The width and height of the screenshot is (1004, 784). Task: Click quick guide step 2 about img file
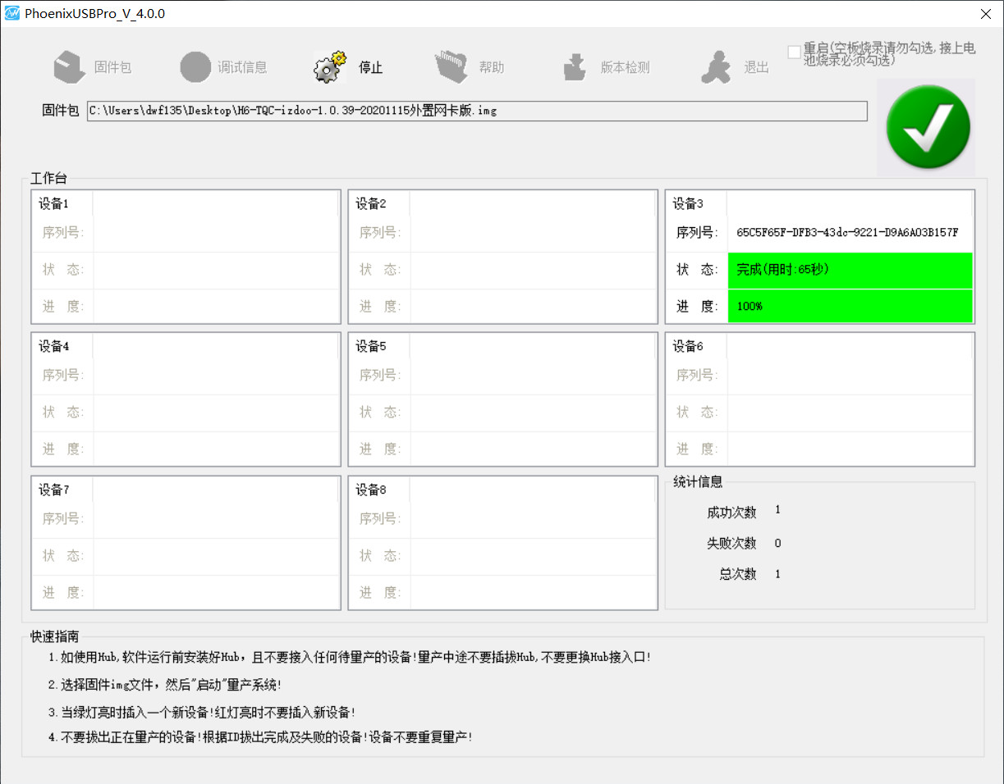click(165, 684)
